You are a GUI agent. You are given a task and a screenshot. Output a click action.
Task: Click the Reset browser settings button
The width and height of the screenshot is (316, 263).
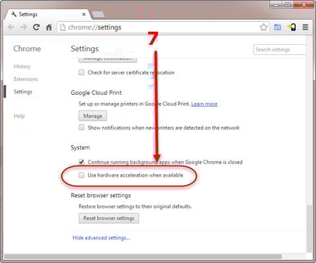109,218
